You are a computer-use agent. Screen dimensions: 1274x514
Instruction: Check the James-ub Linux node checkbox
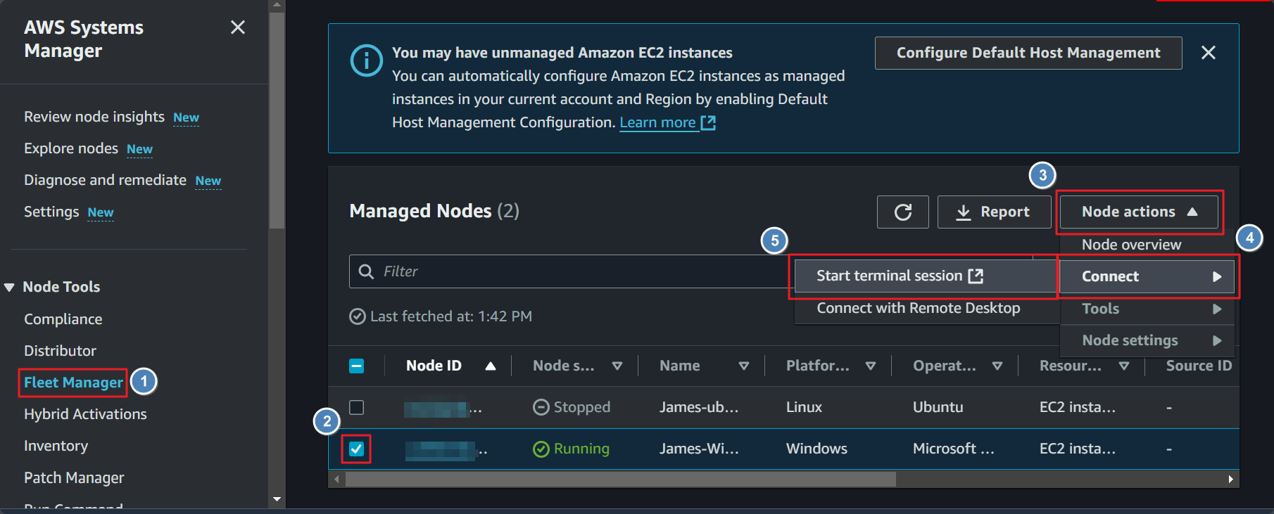tap(357, 407)
